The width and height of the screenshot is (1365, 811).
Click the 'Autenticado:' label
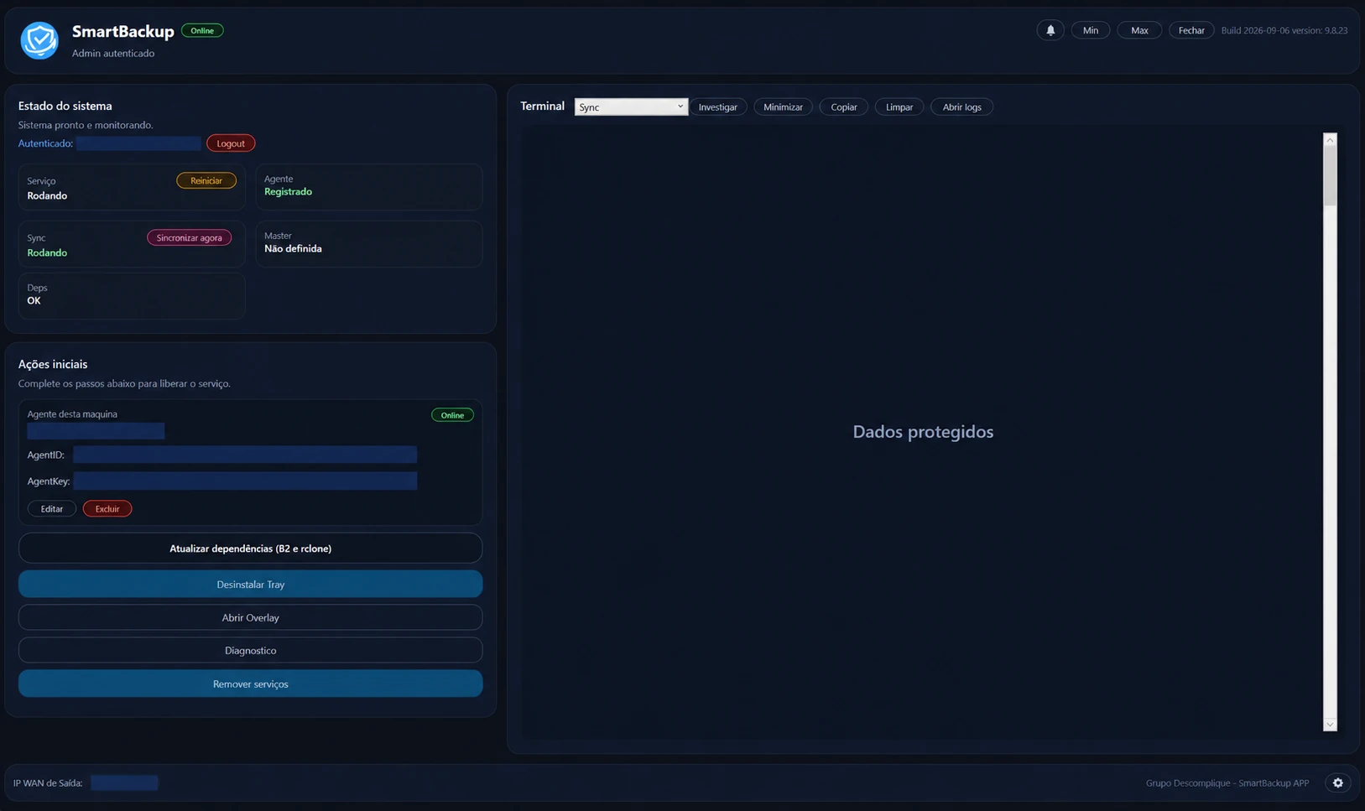(x=45, y=143)
